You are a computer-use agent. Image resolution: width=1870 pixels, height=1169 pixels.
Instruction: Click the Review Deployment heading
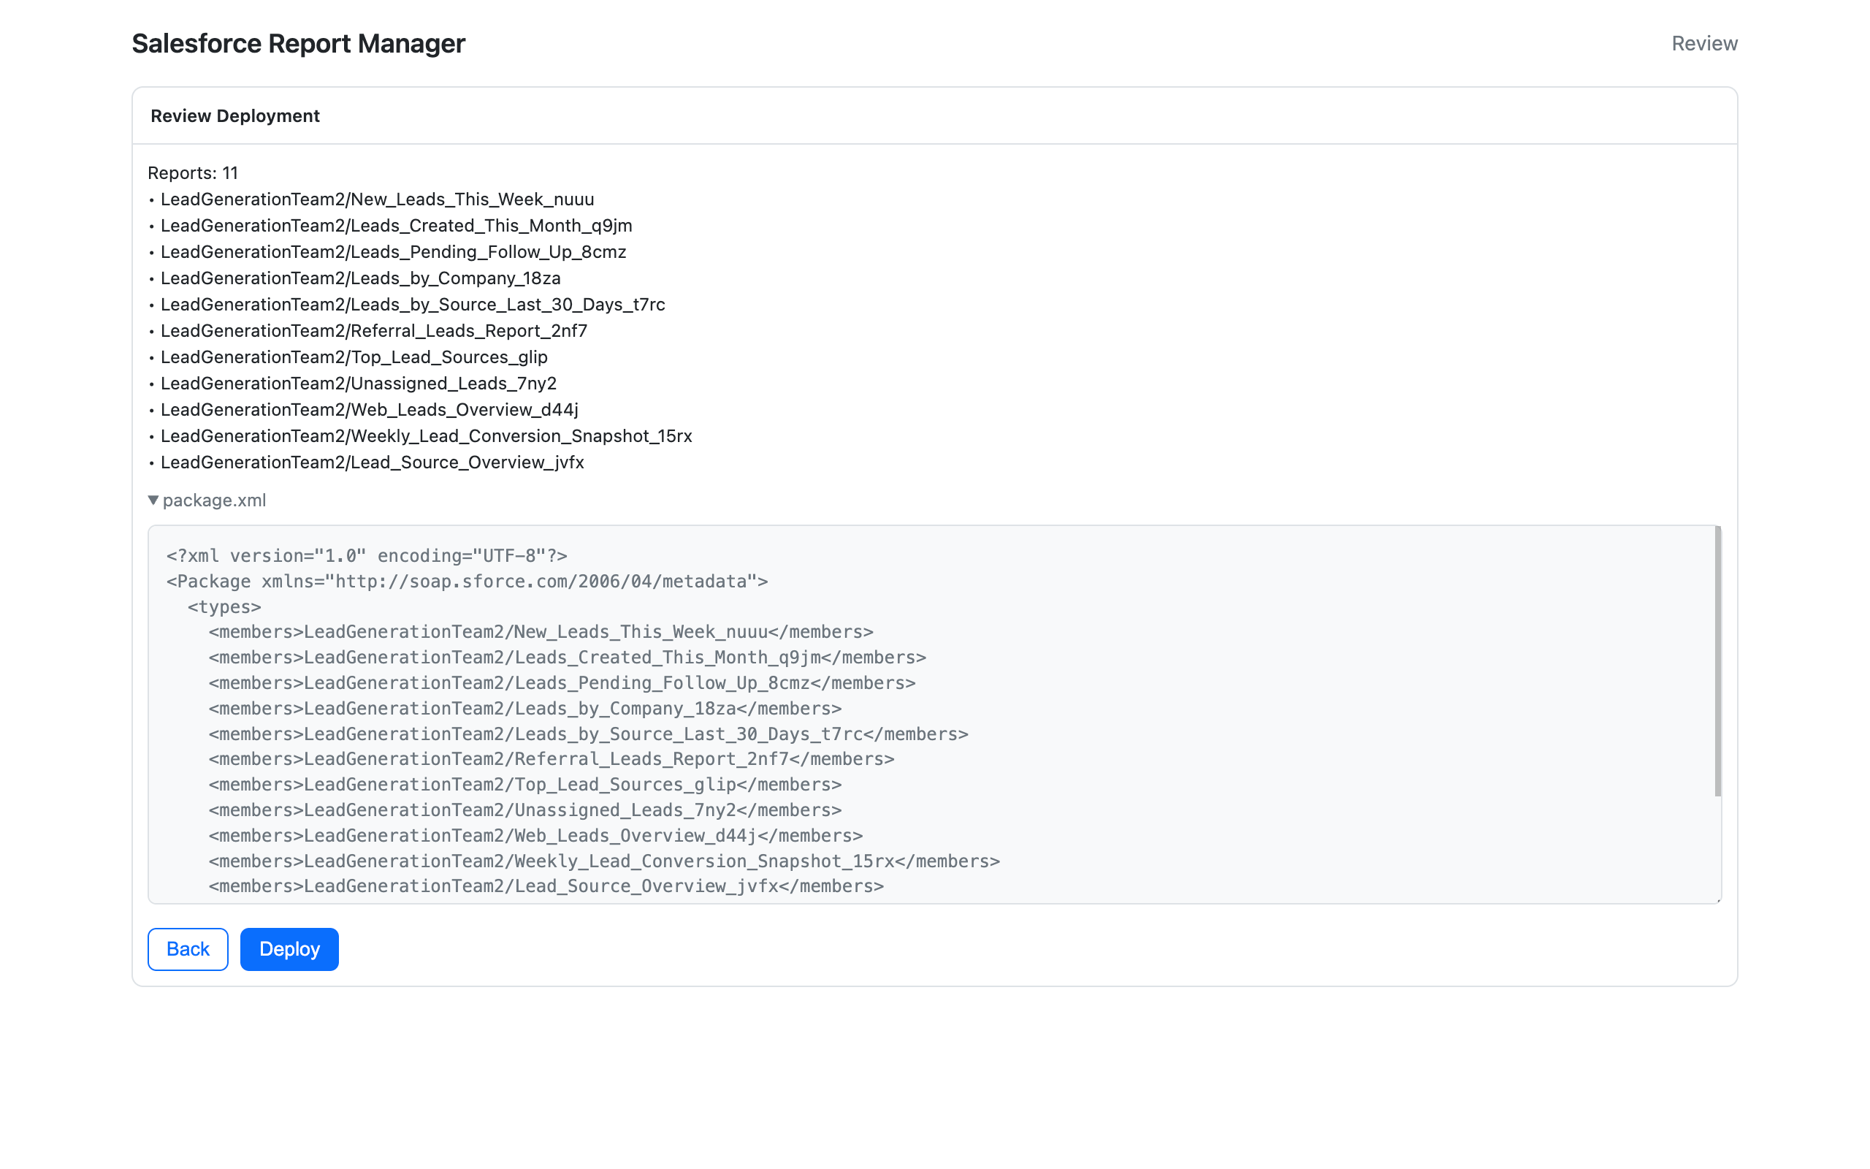[x=235, y=116]
